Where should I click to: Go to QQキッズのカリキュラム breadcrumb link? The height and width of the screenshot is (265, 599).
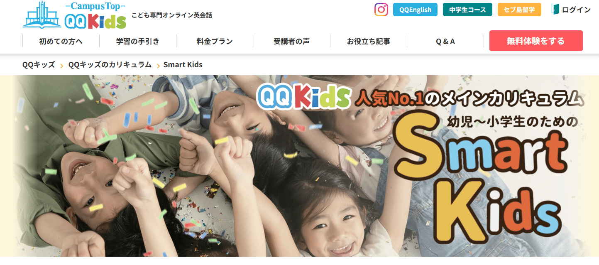tap(110, 65)
